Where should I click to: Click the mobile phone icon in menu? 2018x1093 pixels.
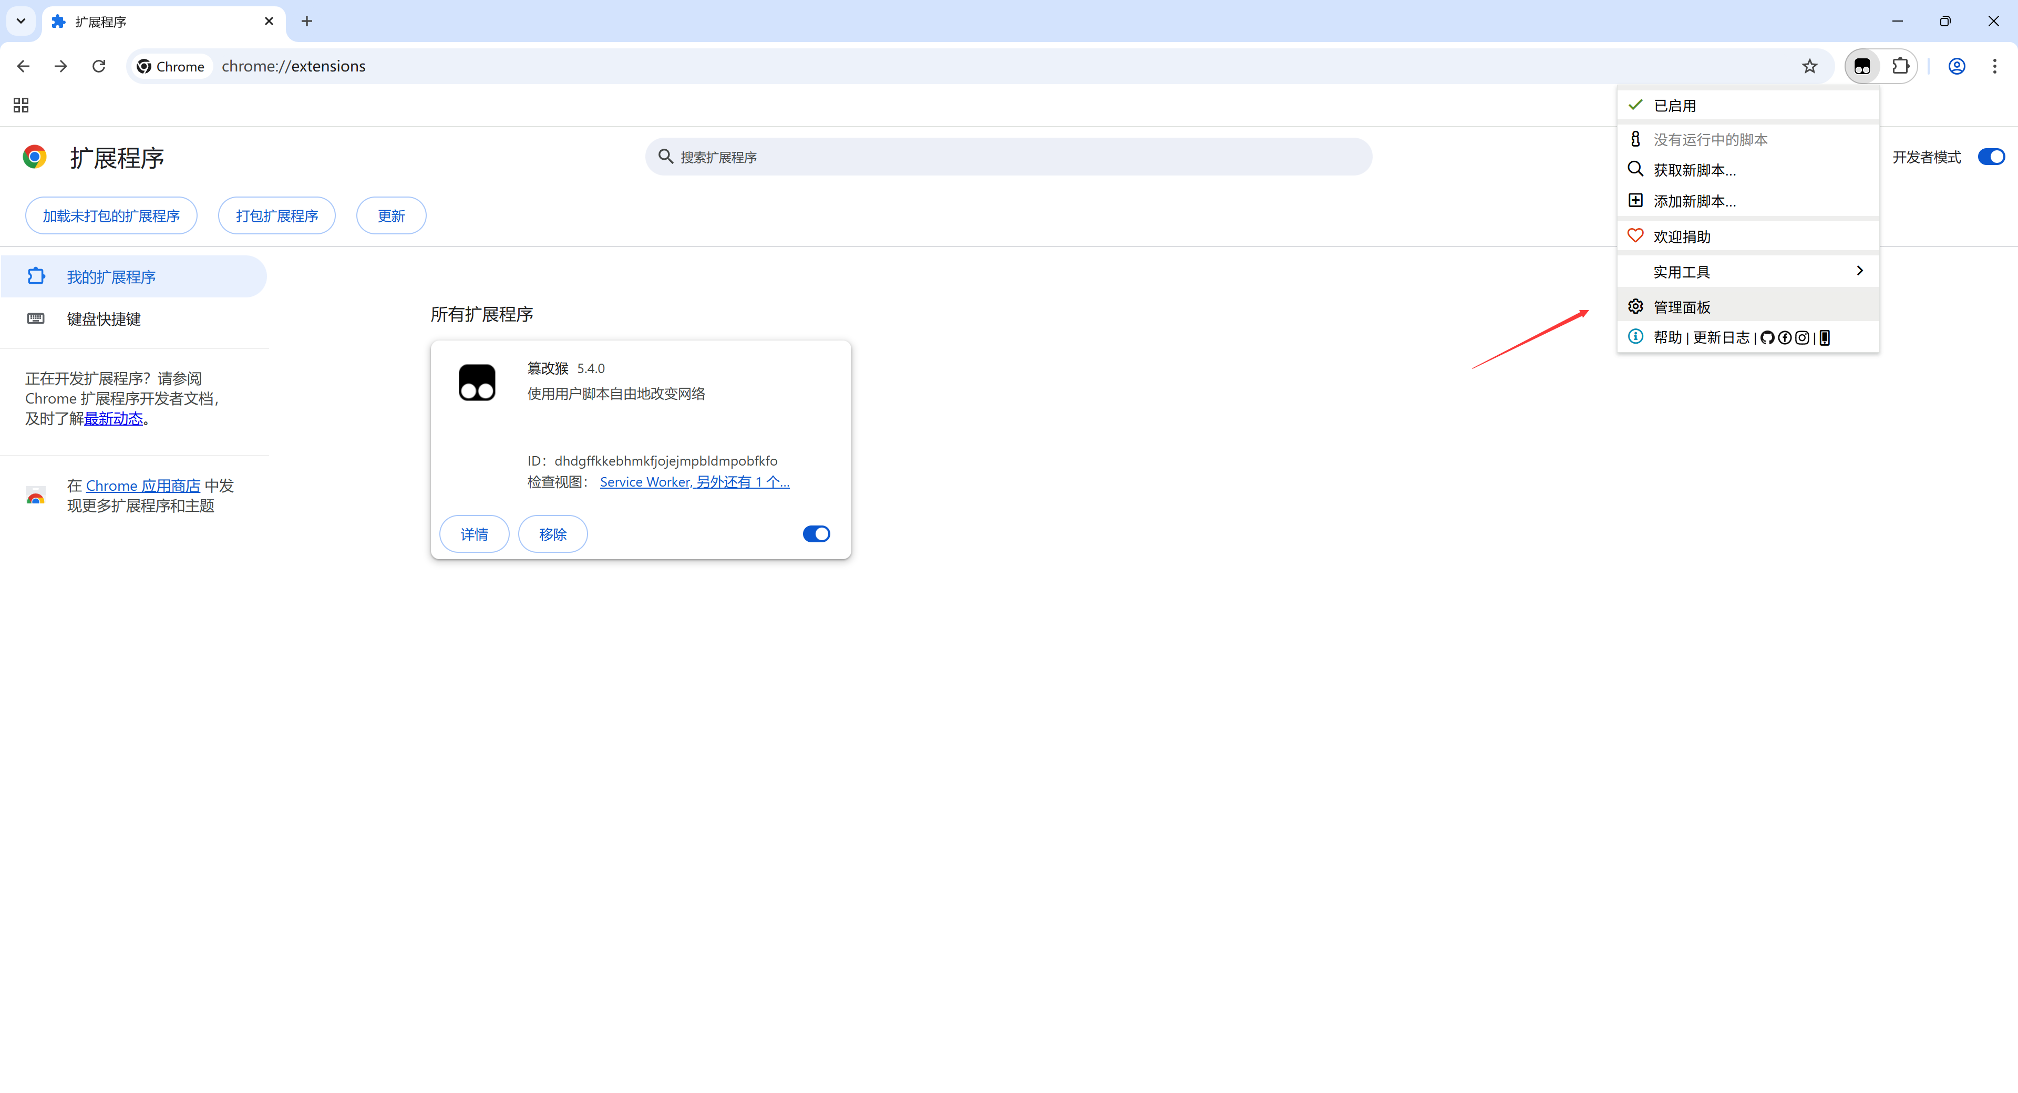pyautogui.click(x=1825, y=338)
